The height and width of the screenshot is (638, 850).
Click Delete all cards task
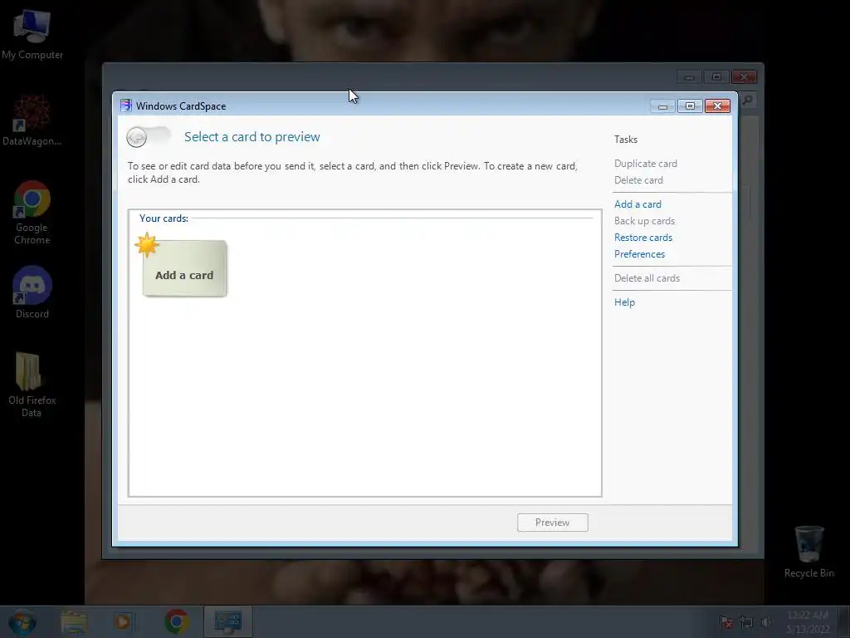pos(647,278)
